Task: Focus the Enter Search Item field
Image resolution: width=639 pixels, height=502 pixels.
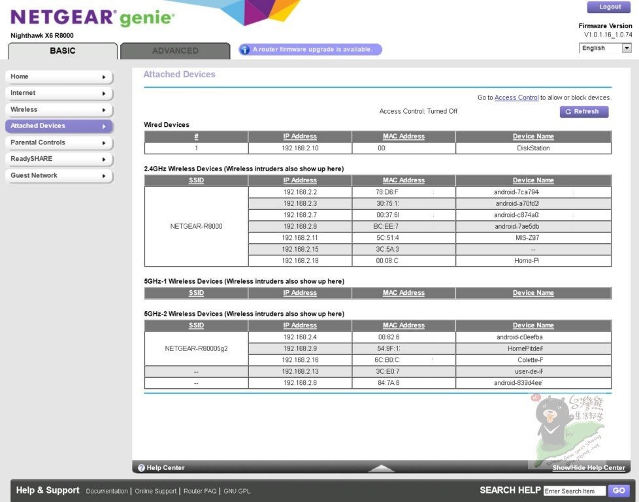Action: click(x=574, y=491)
